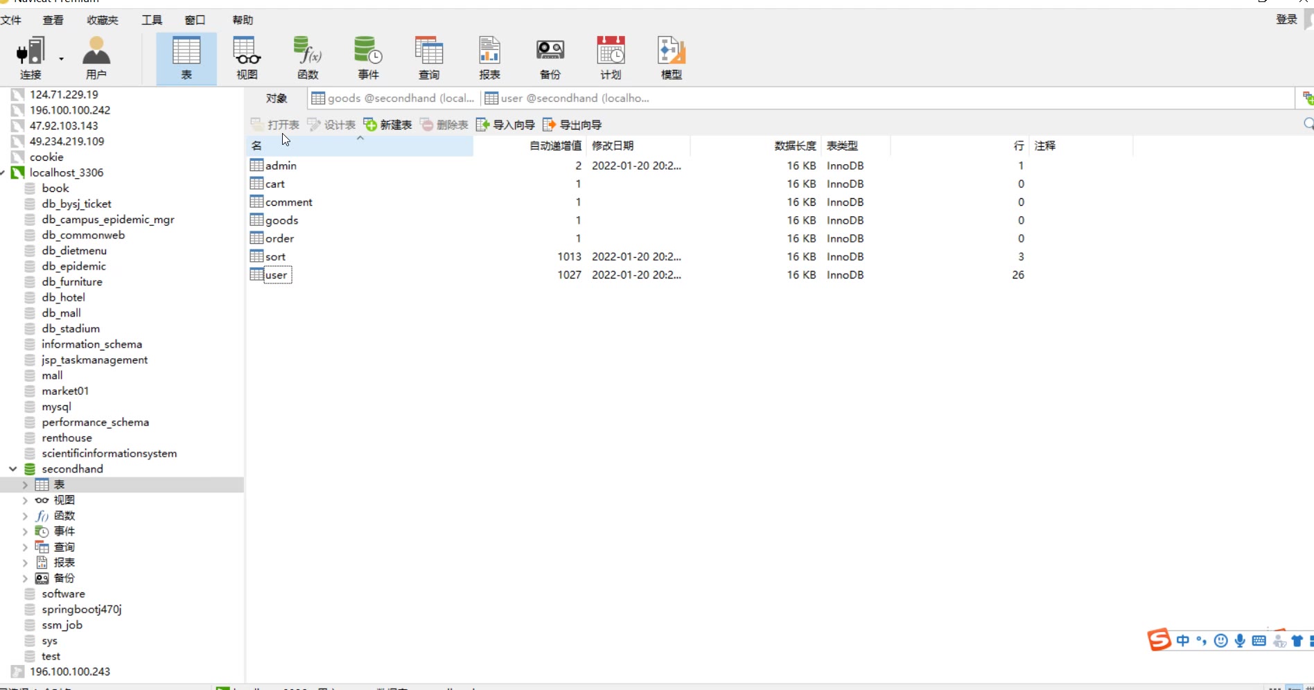Toggle the Sogou voice input microphone
The width and height of the screenshot is (1314, 690).
[1240, 641]
